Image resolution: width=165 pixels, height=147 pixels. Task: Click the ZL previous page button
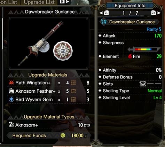107,13
